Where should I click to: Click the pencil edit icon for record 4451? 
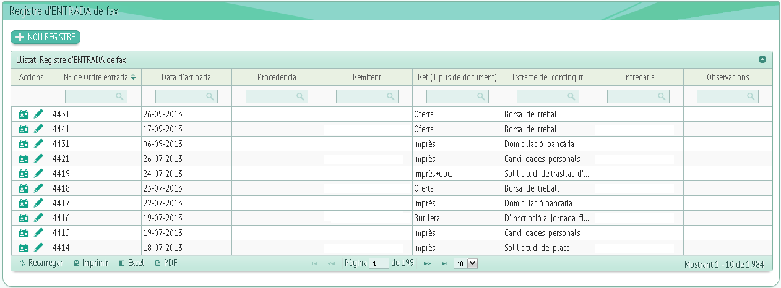tap(39, 114)
